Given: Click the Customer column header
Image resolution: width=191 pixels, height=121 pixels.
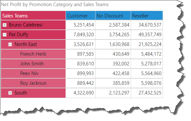Looking at the screenshot, I should click(x=80, y=16).
